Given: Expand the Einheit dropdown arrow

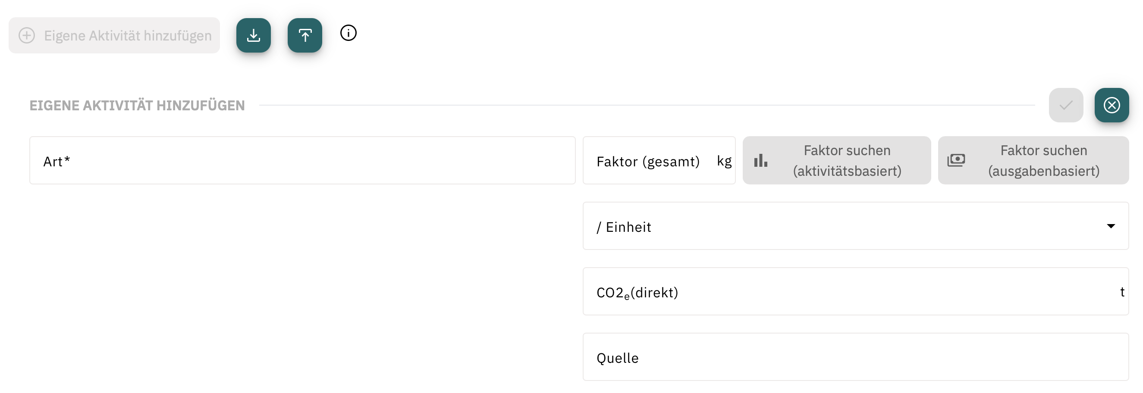Looking at the screenshot, I should pos(1111,226).
